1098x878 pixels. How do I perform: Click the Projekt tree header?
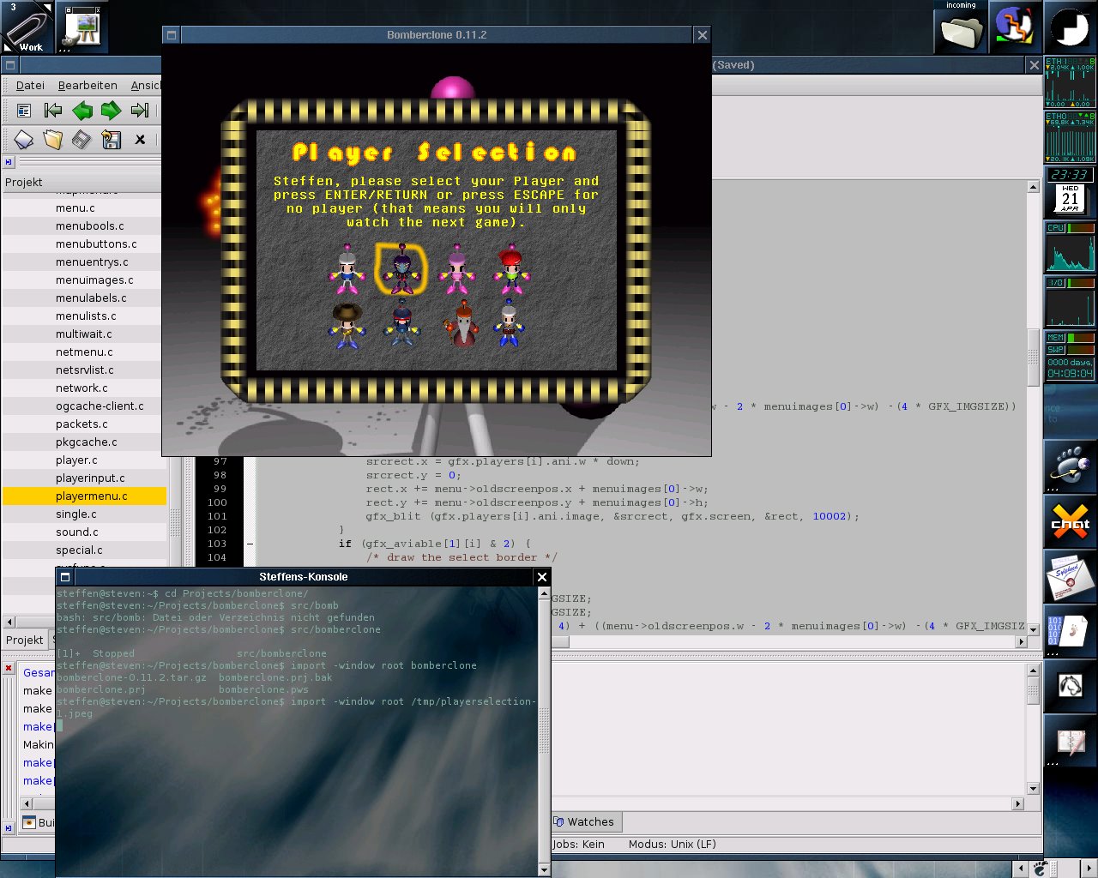[81, 182]
